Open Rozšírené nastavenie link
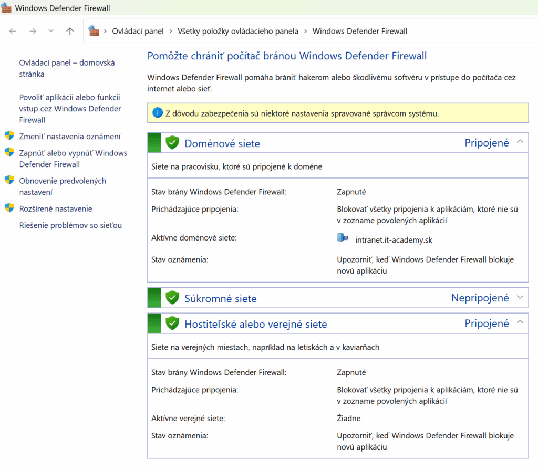Screen dimensions: 538x470 56,208
